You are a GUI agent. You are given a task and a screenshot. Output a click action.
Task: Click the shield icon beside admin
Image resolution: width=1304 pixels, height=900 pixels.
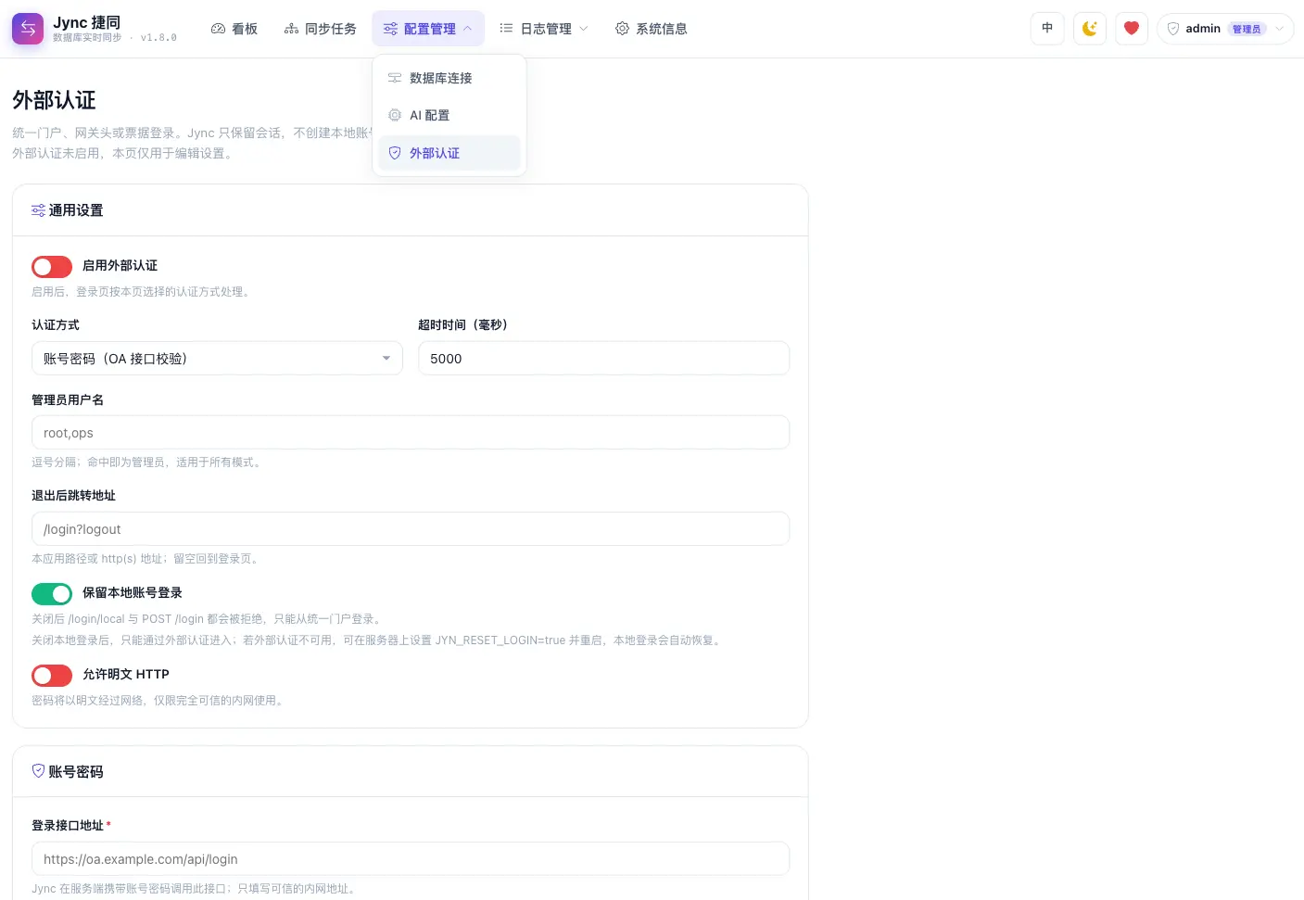1173,29
